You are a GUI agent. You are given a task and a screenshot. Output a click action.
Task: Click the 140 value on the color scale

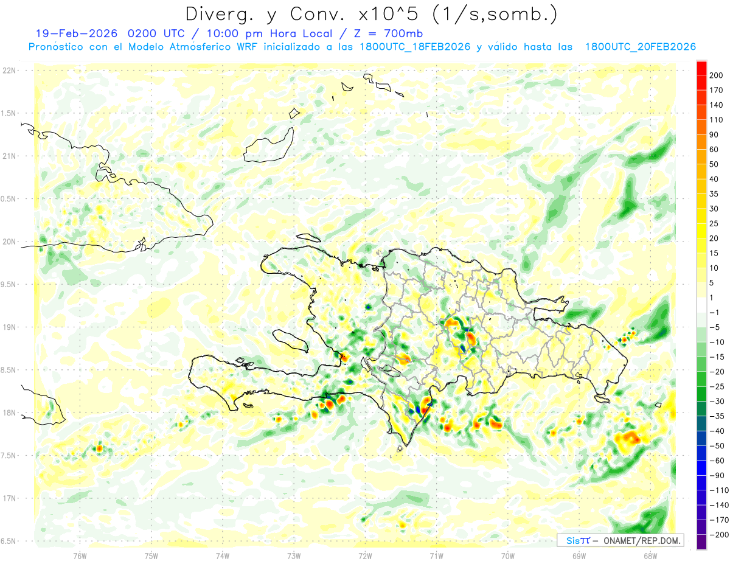tap(717, 105)
